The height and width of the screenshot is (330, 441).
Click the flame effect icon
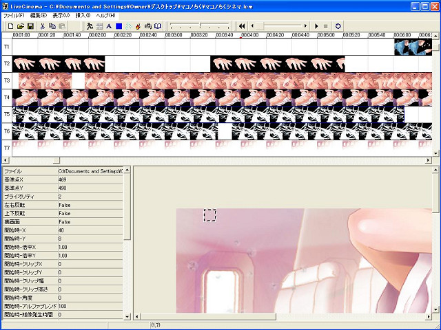138,26
